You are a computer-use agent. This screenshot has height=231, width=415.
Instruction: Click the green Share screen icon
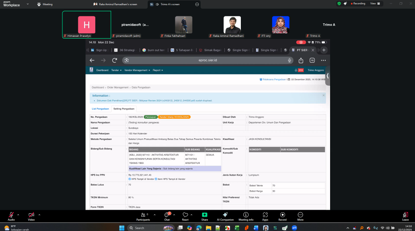pyautogui.click(x=204, y=215)
